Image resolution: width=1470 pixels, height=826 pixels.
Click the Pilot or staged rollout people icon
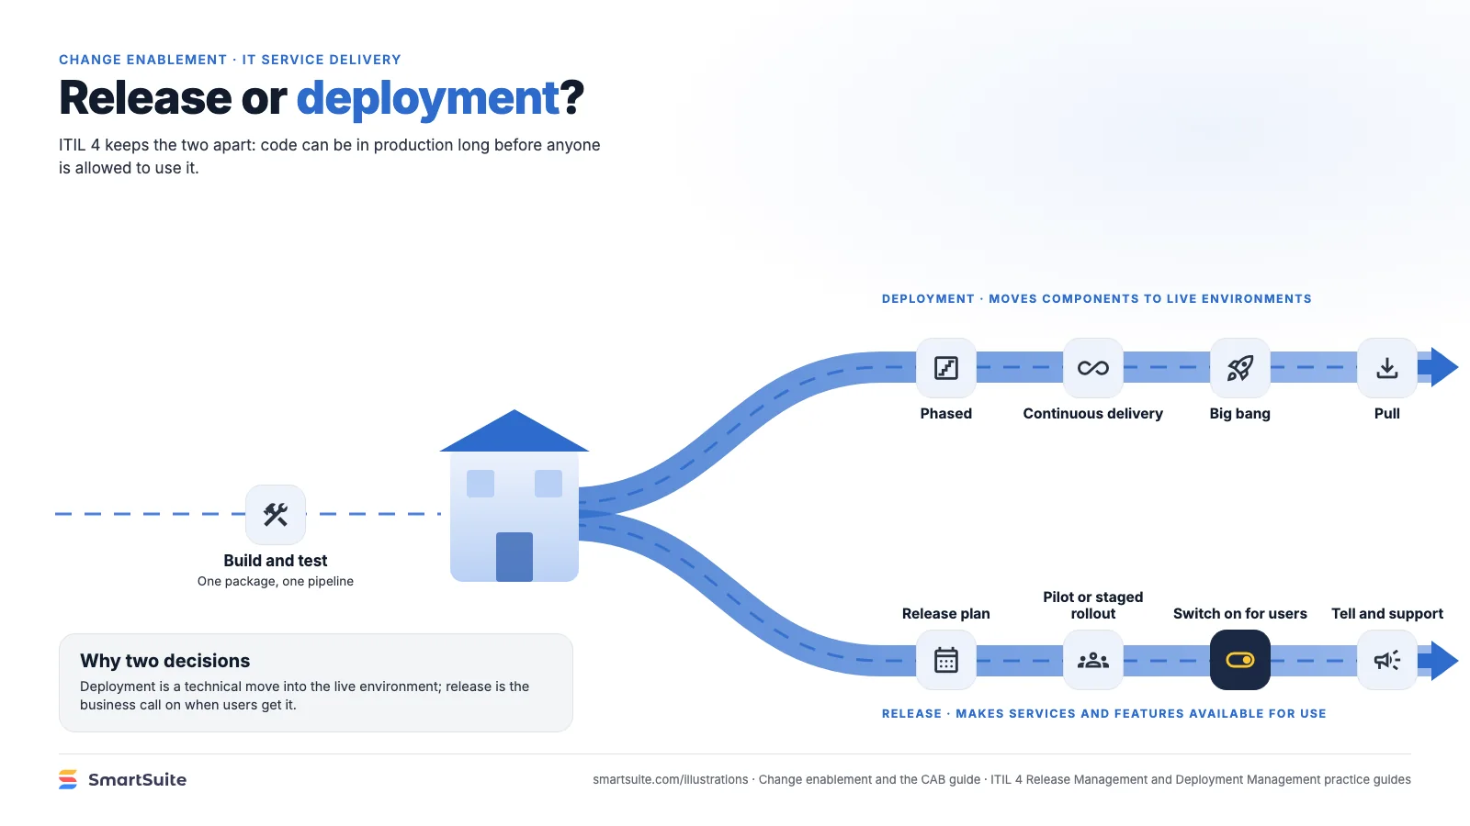(x=1093, y=660)
